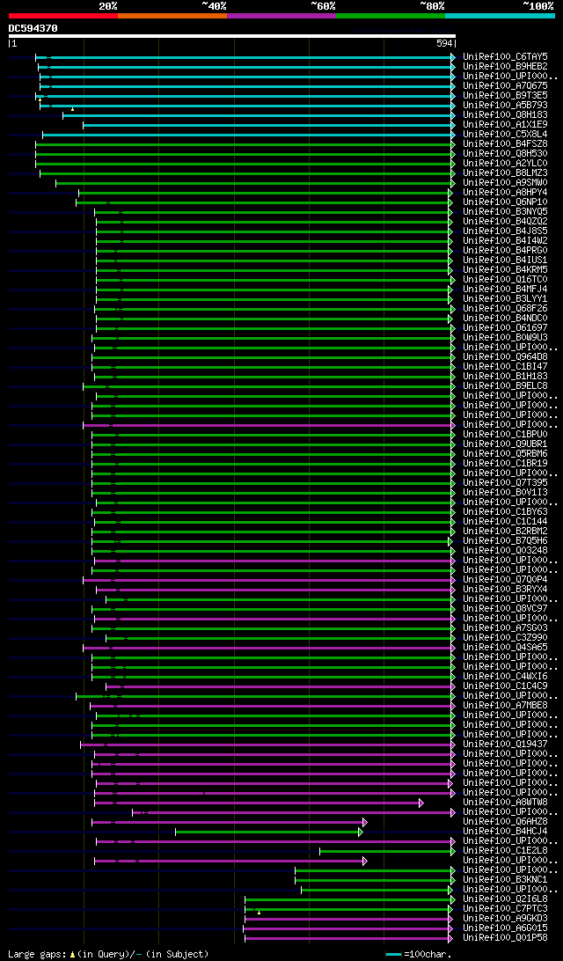Image resolution: width=563 pixels, height=961 pixels.
Task: Select the UniRef100_Q8H530 label
Action: (x=506, y=154)
